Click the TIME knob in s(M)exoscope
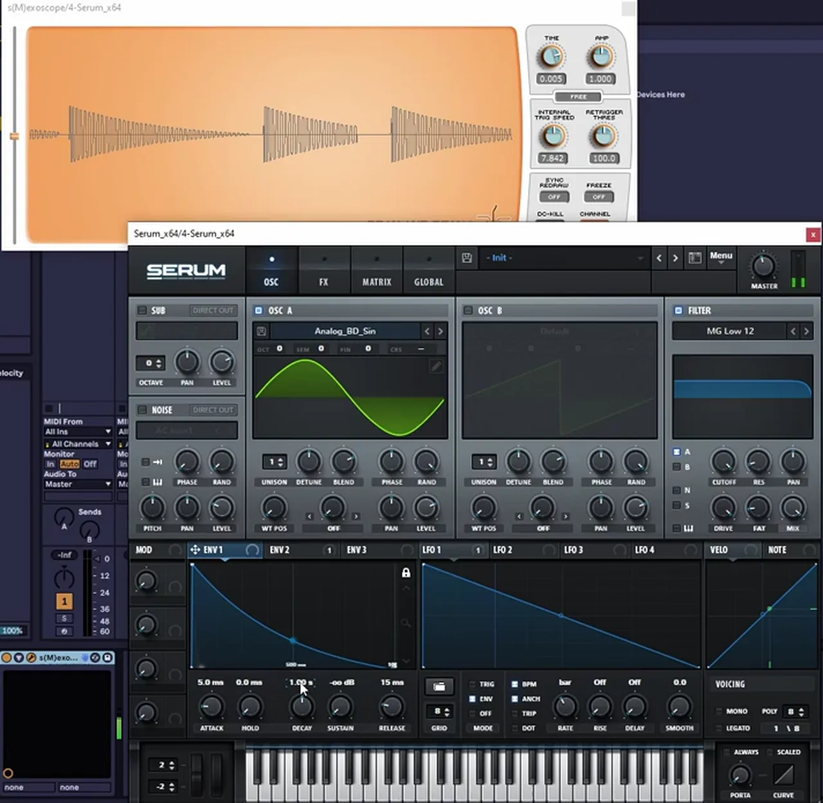Image resolution: width=823 pixels, height=803 pixels. pyautogui.click(x=551, y=57)
